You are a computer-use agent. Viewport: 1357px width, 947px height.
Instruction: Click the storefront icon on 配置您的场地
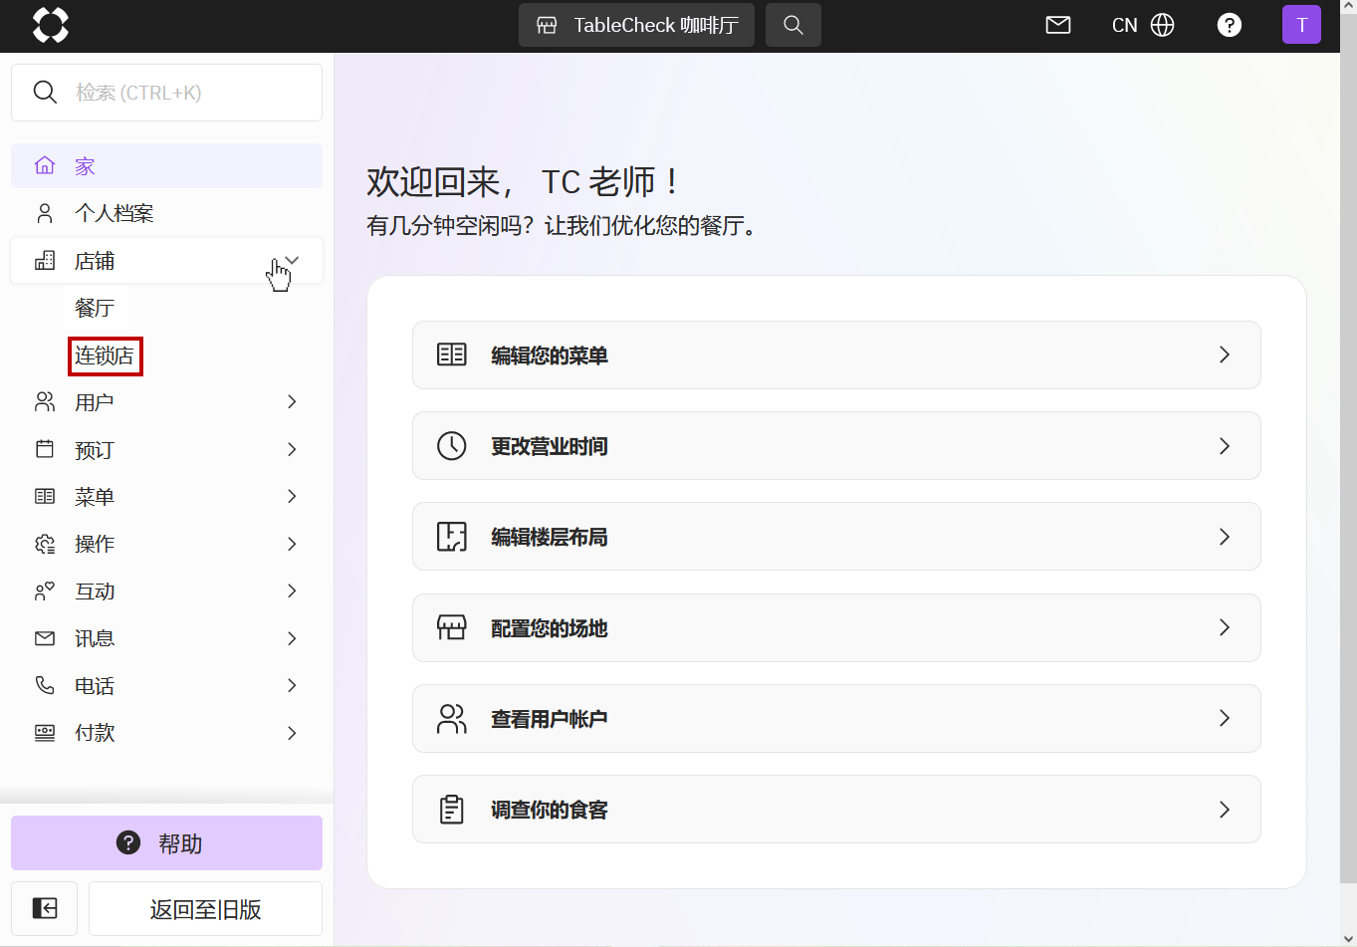(452, 627)
